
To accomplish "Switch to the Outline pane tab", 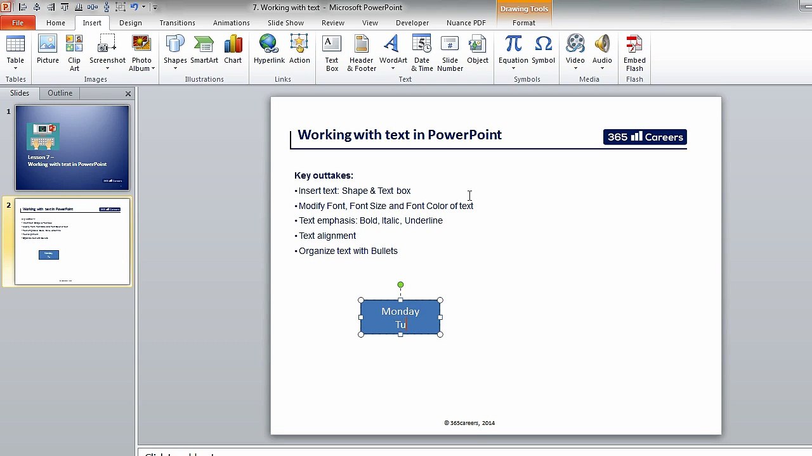I will tap(60, 93).
